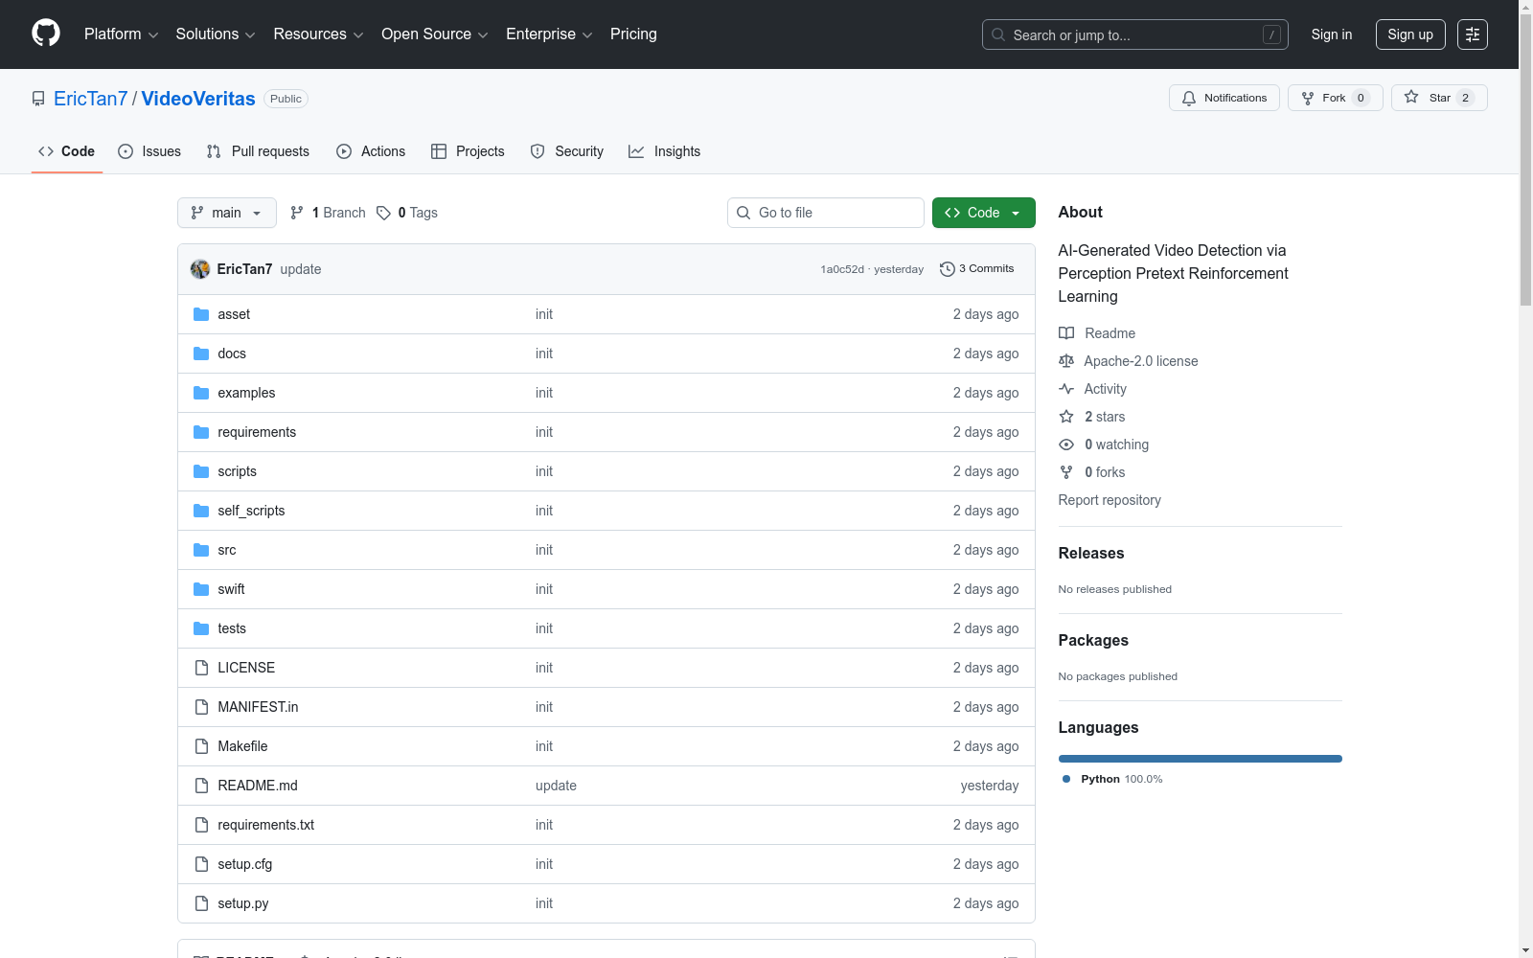Fork the repository
Image resolution: width=1533 pixels, height=958 pixels.
(1336, 98)
